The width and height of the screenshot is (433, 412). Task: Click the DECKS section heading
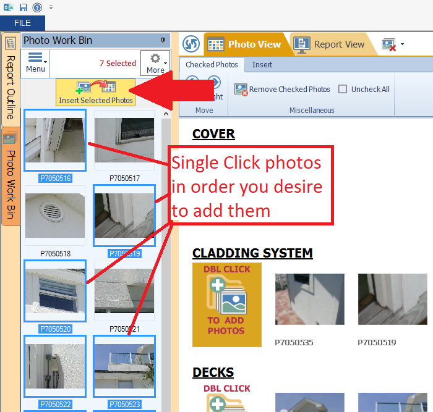pyautogui.click(x=213, y=372)
